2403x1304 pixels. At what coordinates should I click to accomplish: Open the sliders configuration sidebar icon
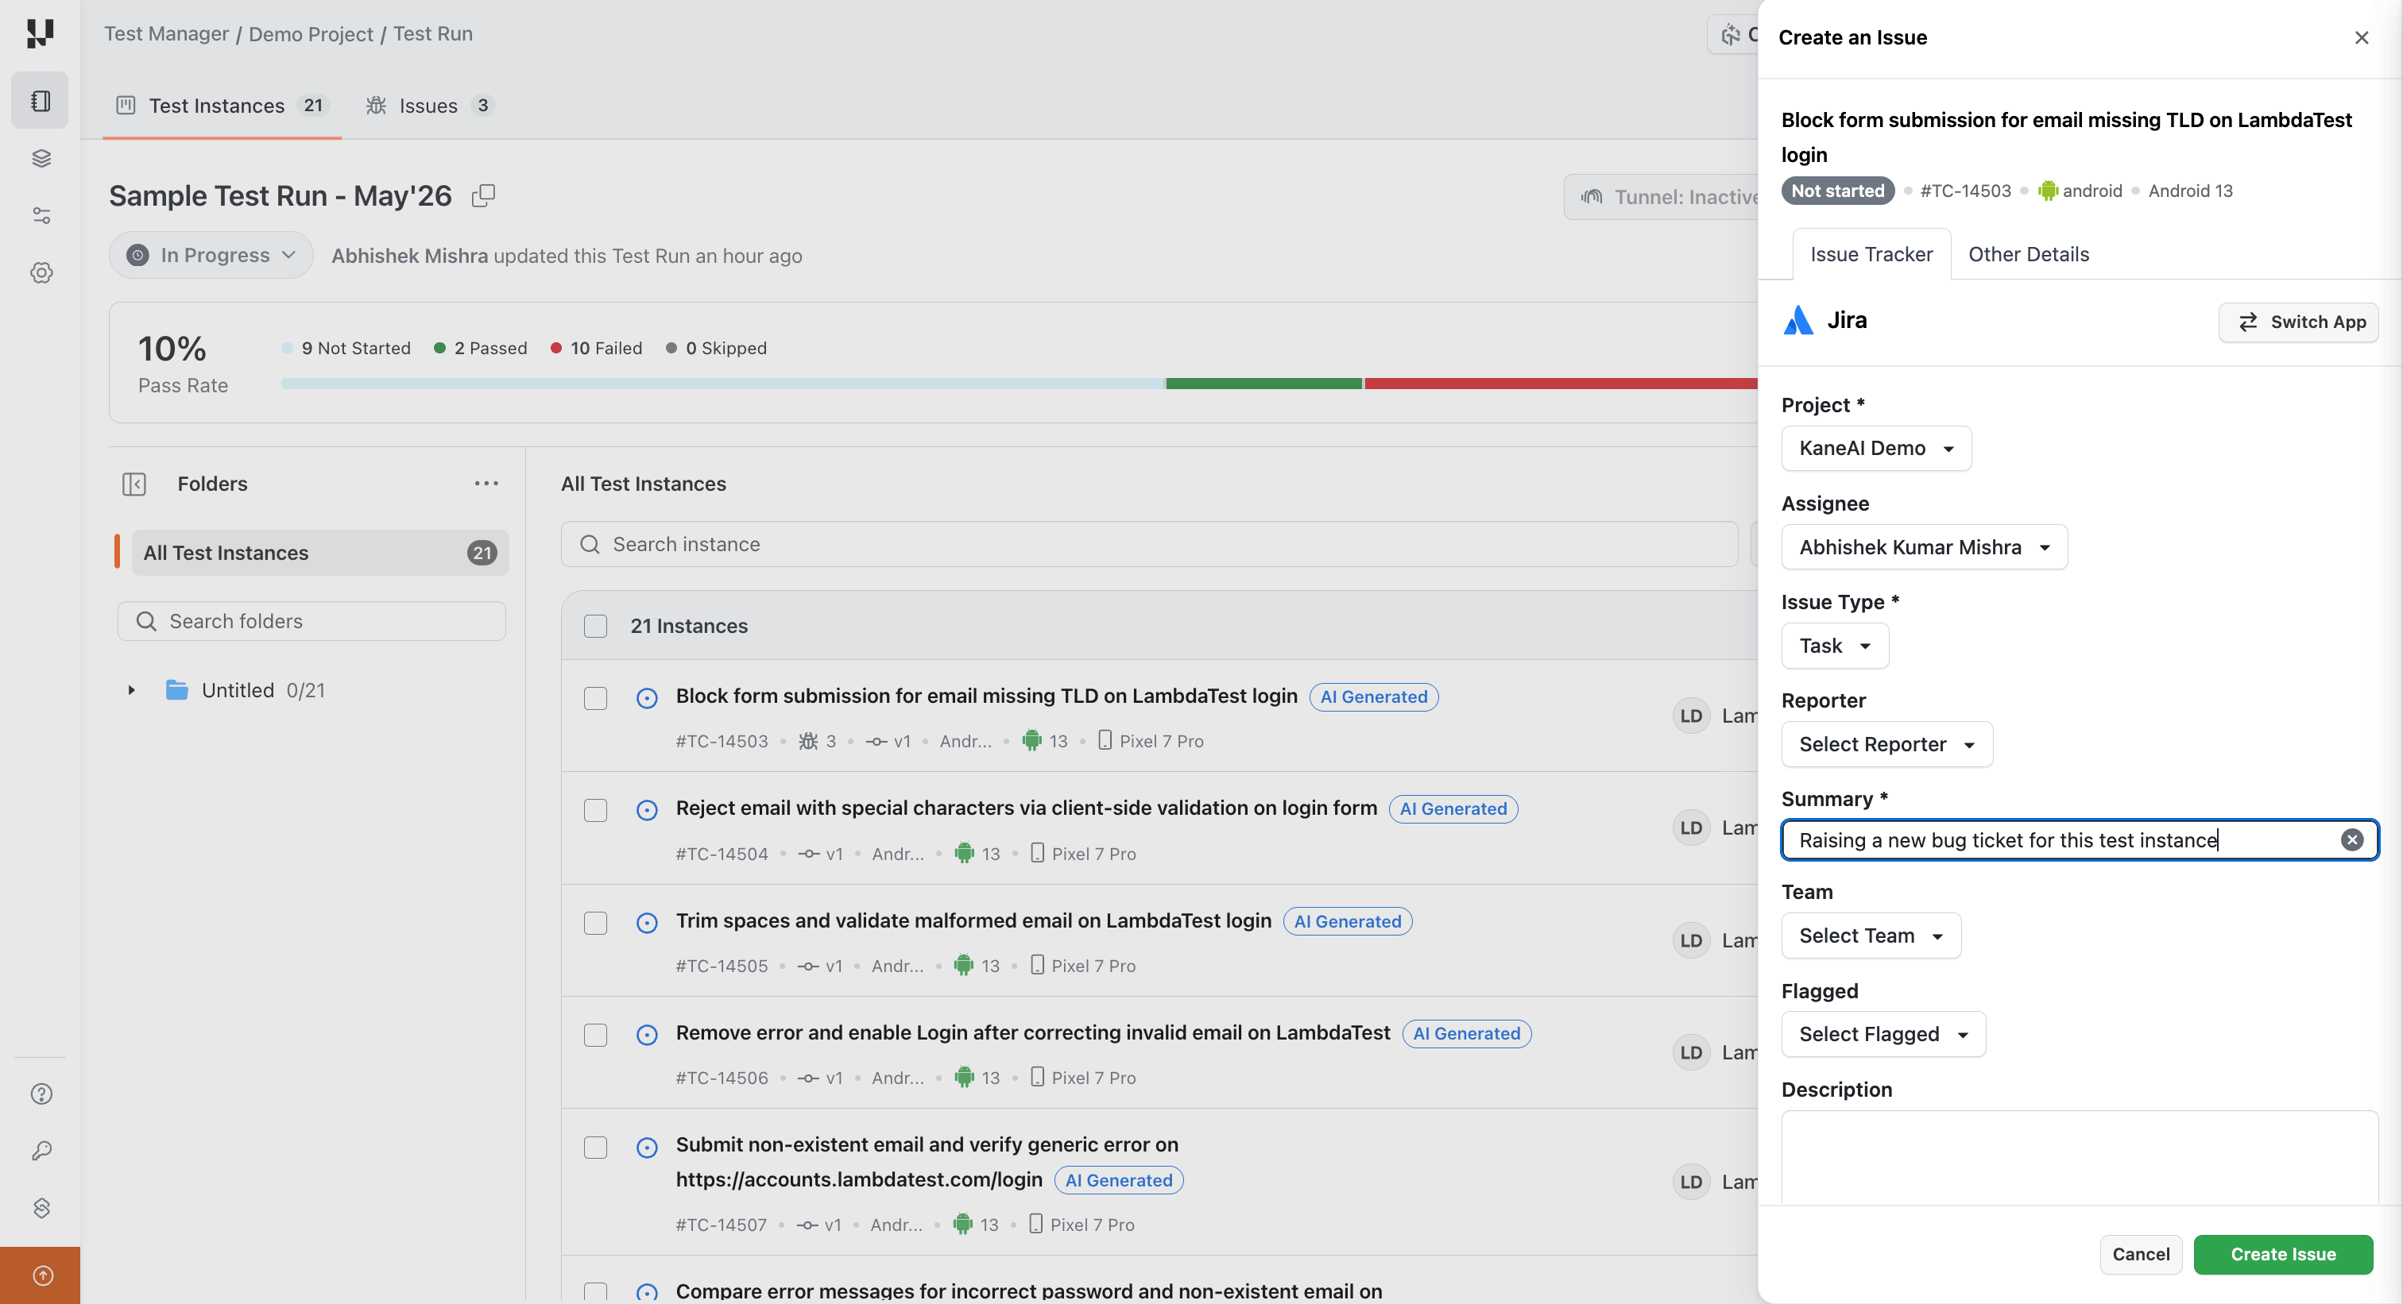pyautogui.click(x=41, y=215)
